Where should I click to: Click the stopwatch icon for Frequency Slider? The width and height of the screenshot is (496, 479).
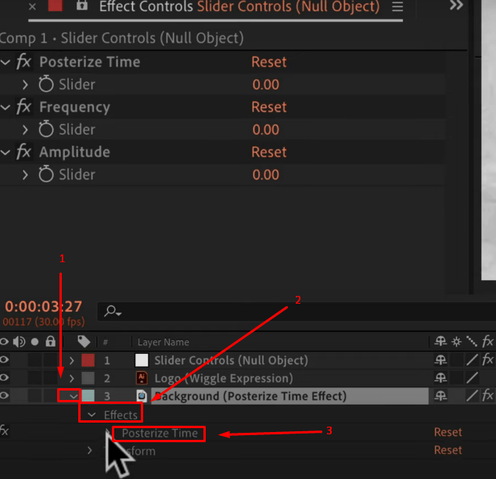click(46, 129)
